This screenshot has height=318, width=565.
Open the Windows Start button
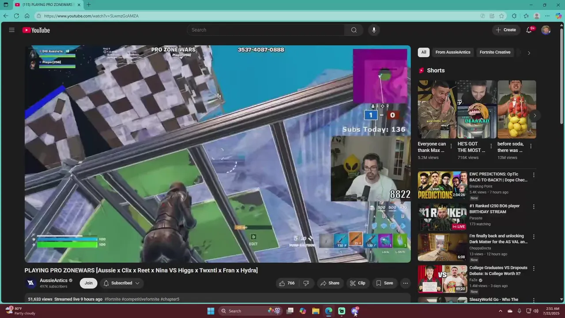211,311
